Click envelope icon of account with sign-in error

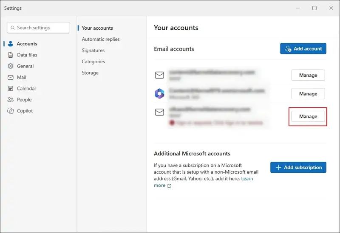coord(159,112)
